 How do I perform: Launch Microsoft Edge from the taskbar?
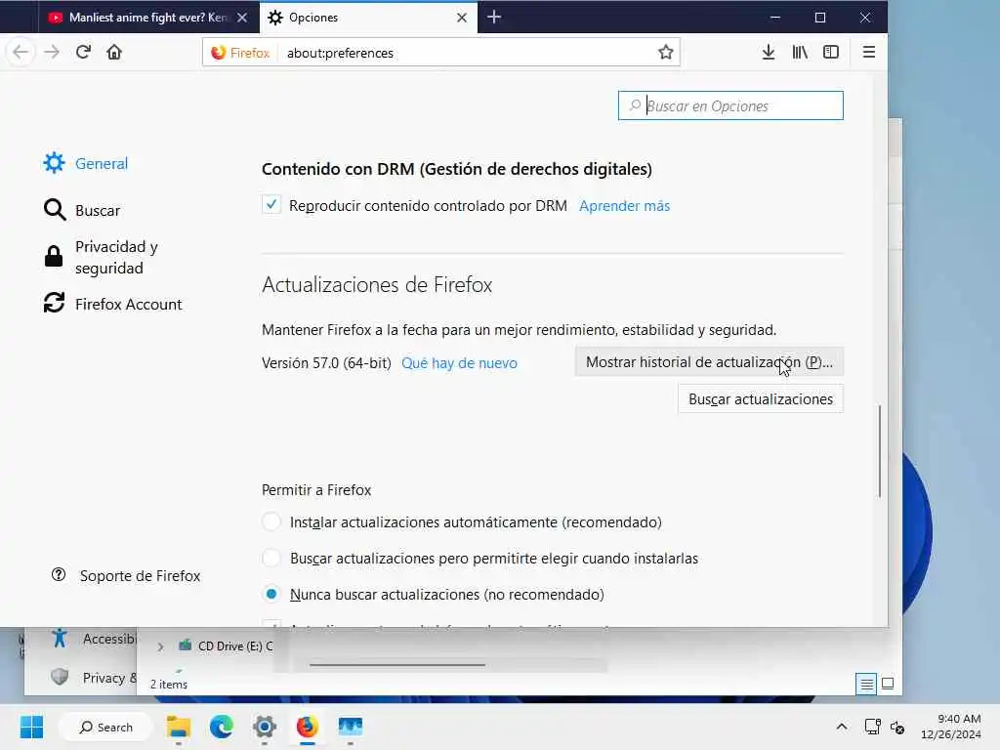click(222, 727)
